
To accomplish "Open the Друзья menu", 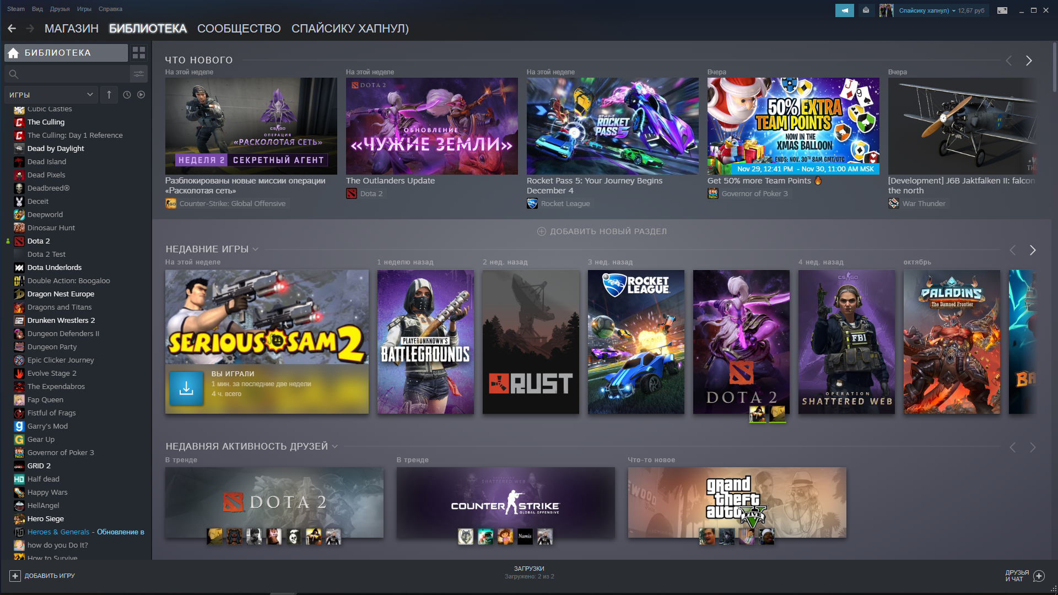I will (x=60, y=9).
